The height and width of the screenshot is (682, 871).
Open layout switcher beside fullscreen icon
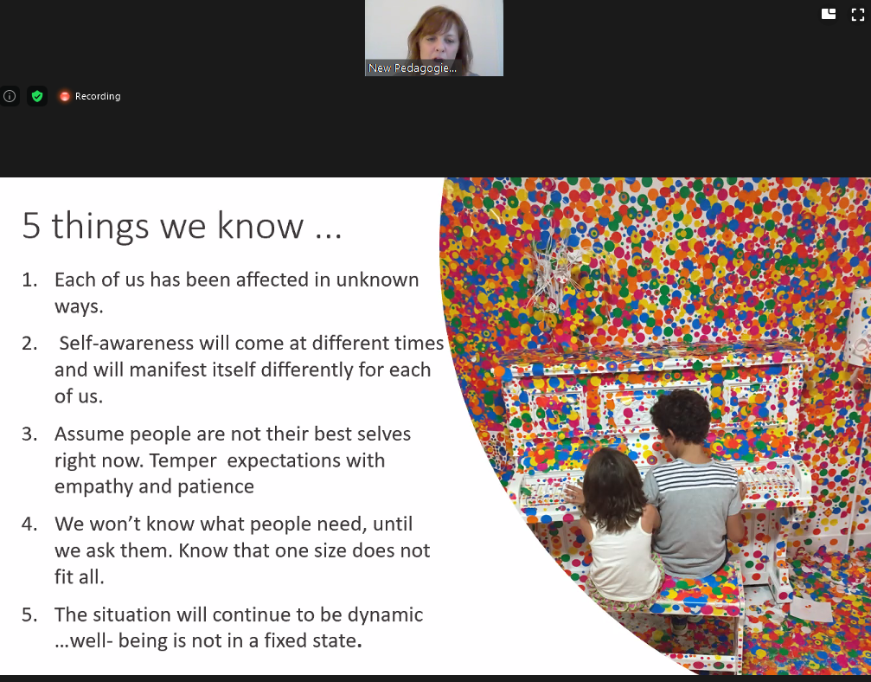click(828, 14)
